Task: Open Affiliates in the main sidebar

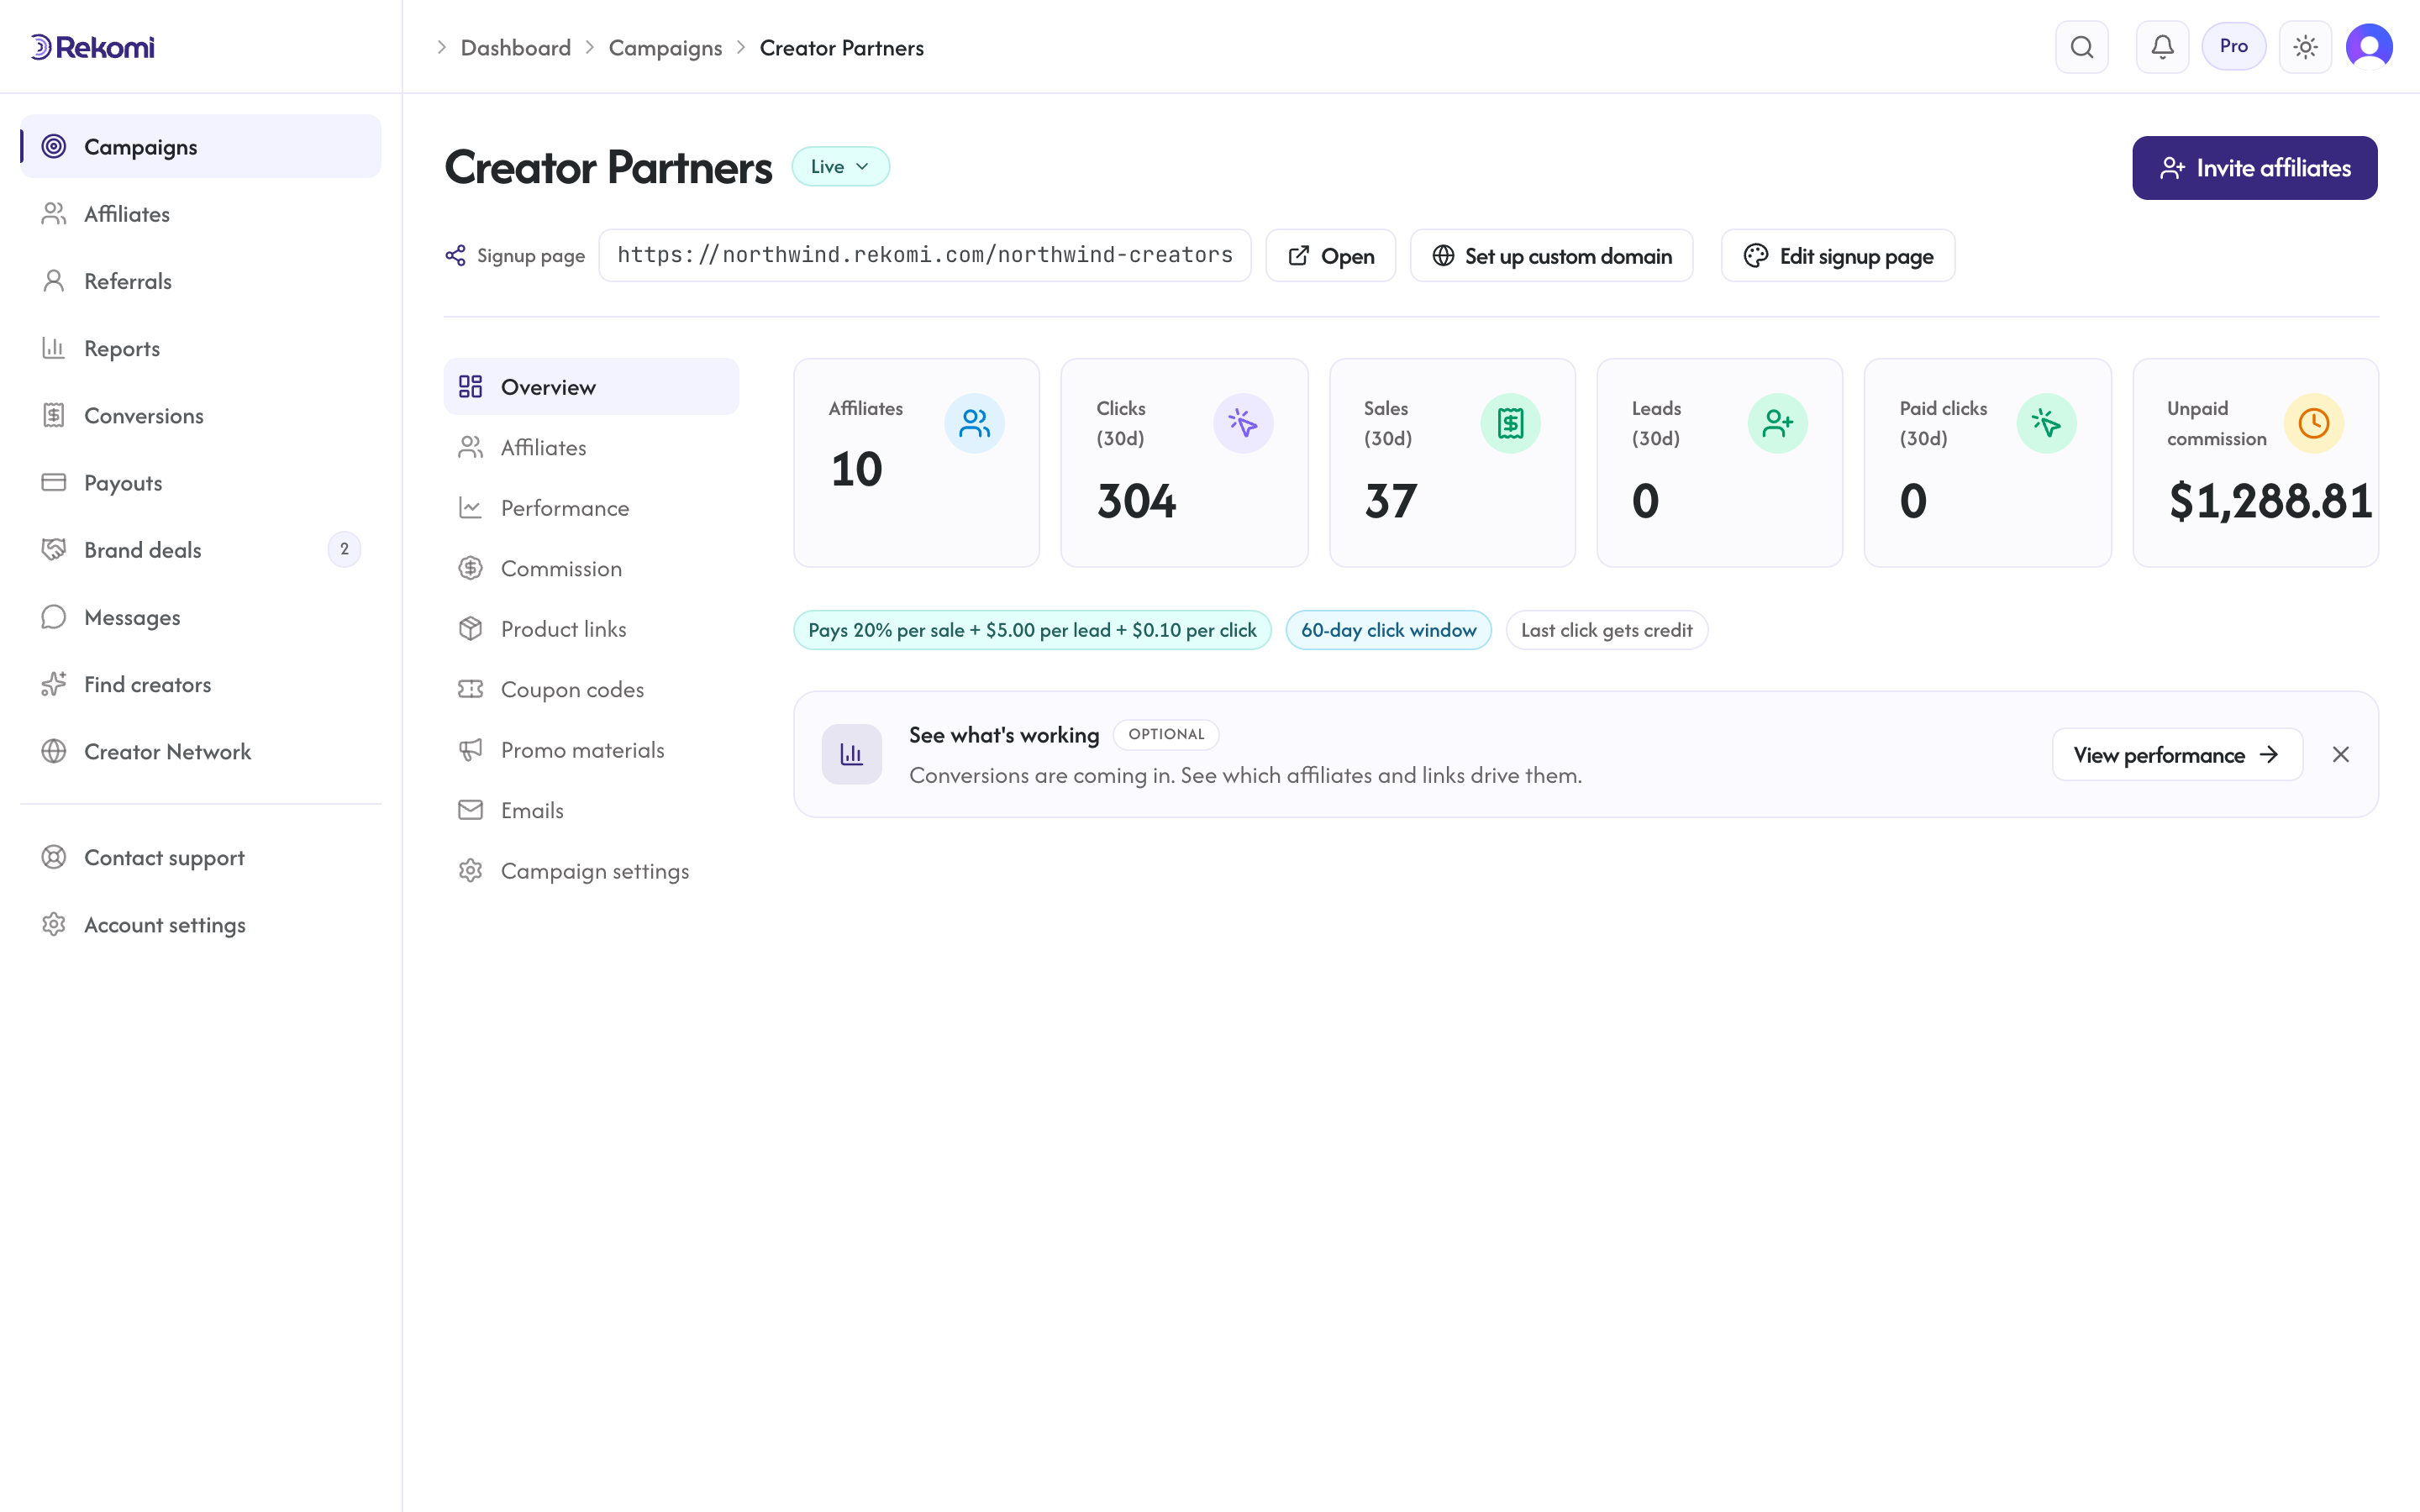Action: tap(200, 214)
